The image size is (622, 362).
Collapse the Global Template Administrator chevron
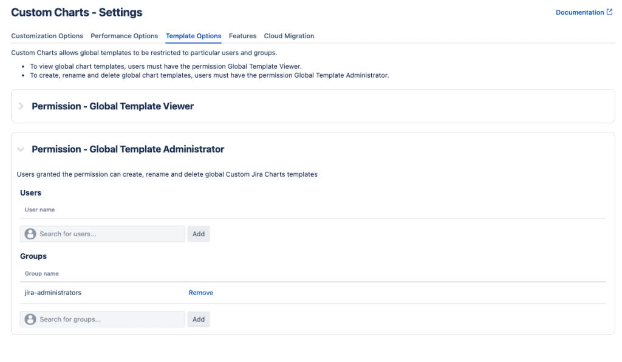pyautogui.click(x=21, y=149)
